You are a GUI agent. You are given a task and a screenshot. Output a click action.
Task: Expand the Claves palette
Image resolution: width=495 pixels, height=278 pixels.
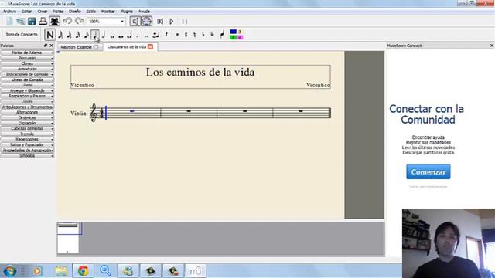tap(27, 63)
